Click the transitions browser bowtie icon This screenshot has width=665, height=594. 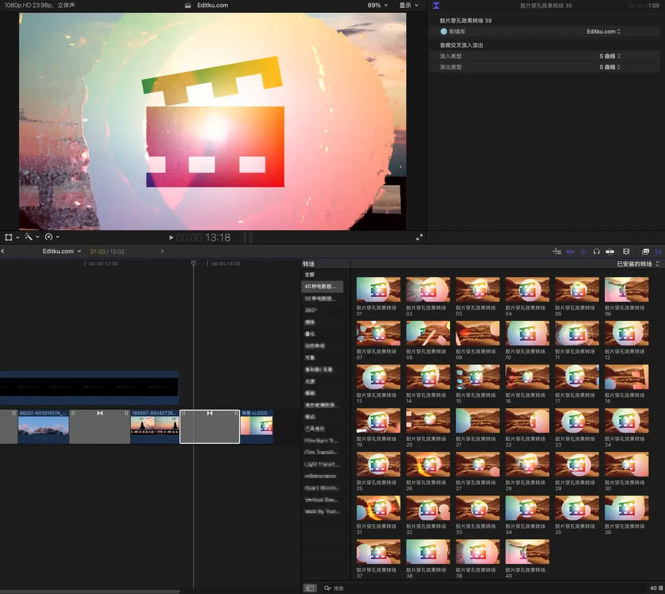[x=658, y=252]
